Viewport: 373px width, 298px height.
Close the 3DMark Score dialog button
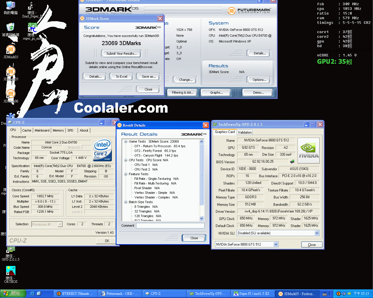click(x=148, y=89)
